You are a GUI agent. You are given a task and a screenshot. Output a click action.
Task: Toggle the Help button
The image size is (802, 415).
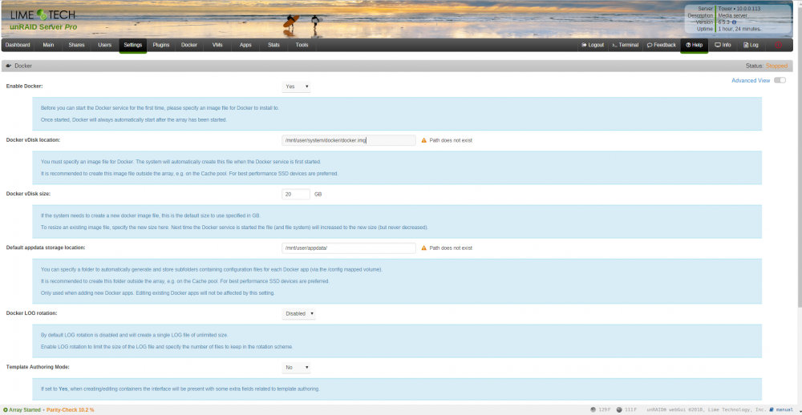tap(694, 45)
